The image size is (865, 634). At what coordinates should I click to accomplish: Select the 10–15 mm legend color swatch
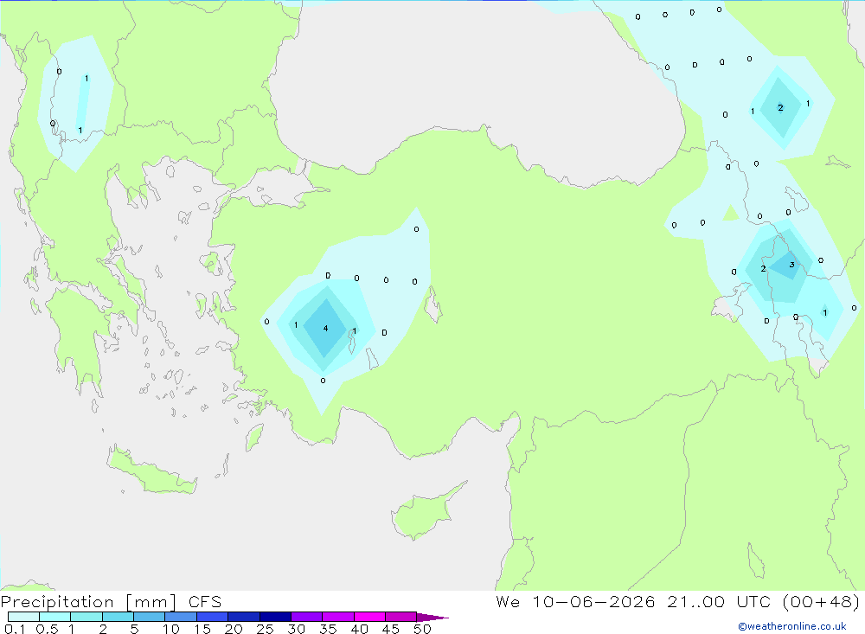tap(181, 617)
